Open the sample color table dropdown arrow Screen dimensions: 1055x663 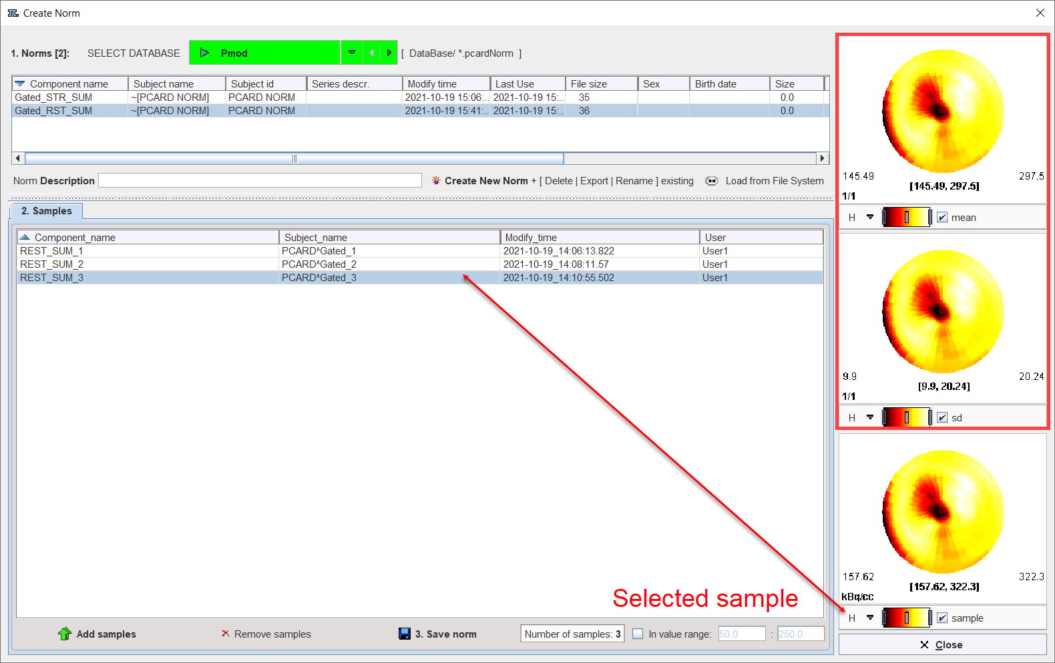[x=870, y=618]
